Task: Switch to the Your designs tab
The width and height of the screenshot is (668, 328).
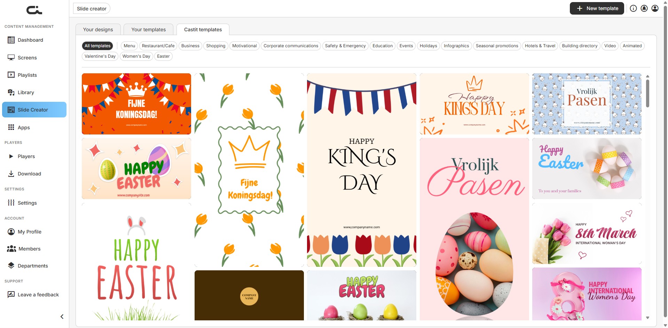Action: point(98,30)
